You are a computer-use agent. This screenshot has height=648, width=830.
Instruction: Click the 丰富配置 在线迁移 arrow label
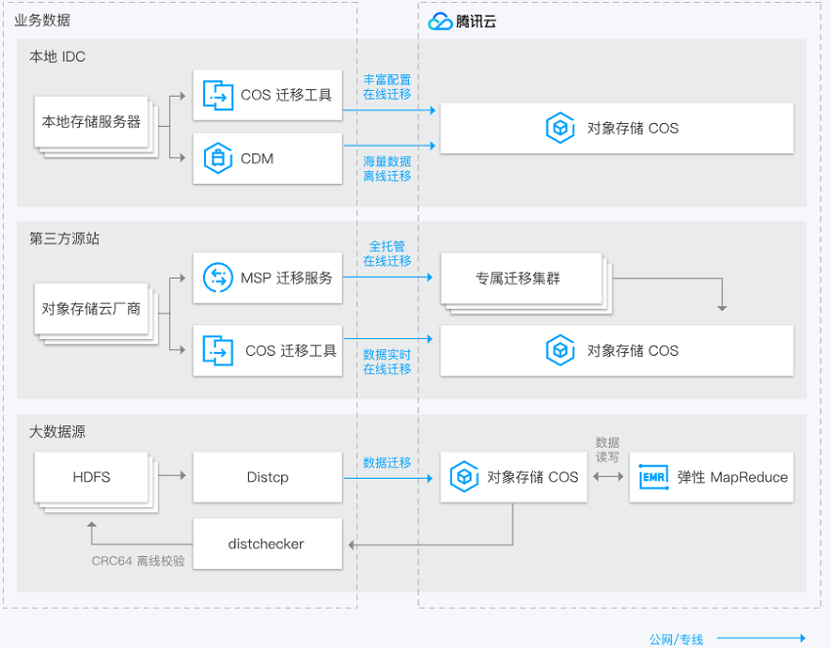pos(388,87)
